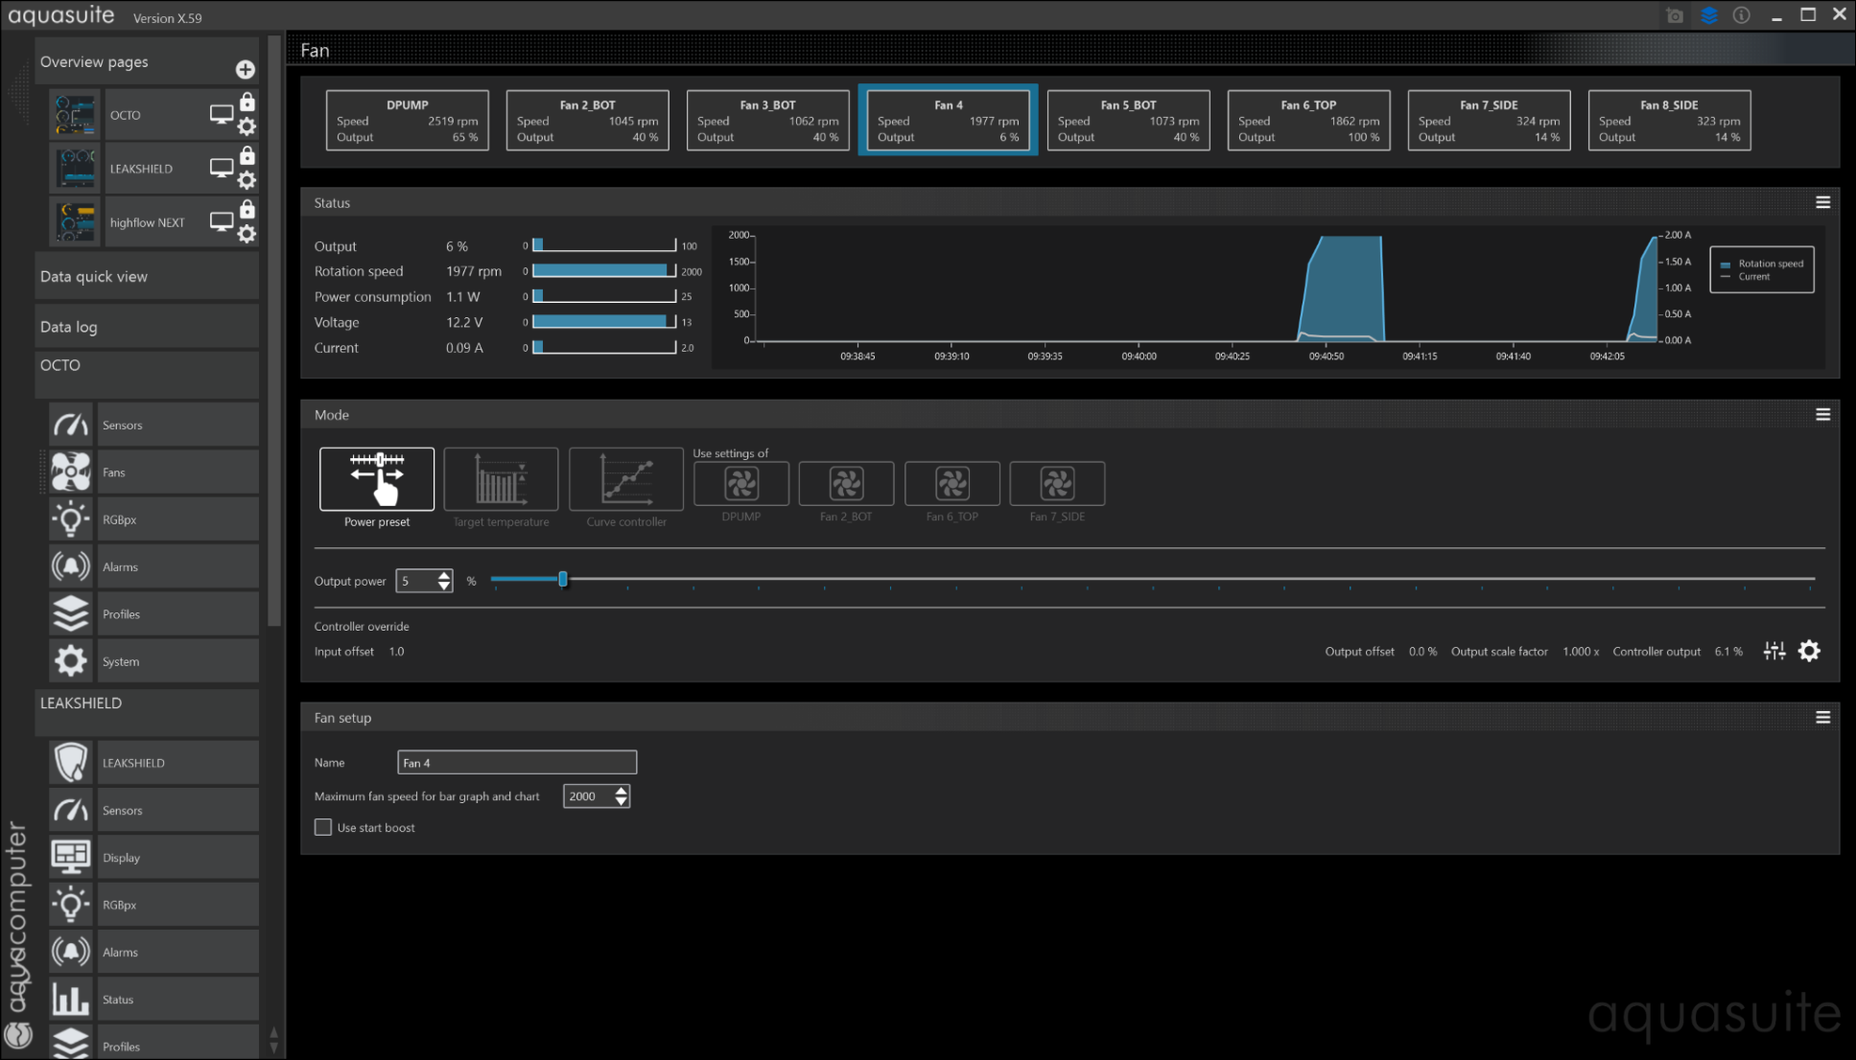Open the Mode panel hamburger menu
This screenshot has width=1856, height=1060.
(1822, 415)
